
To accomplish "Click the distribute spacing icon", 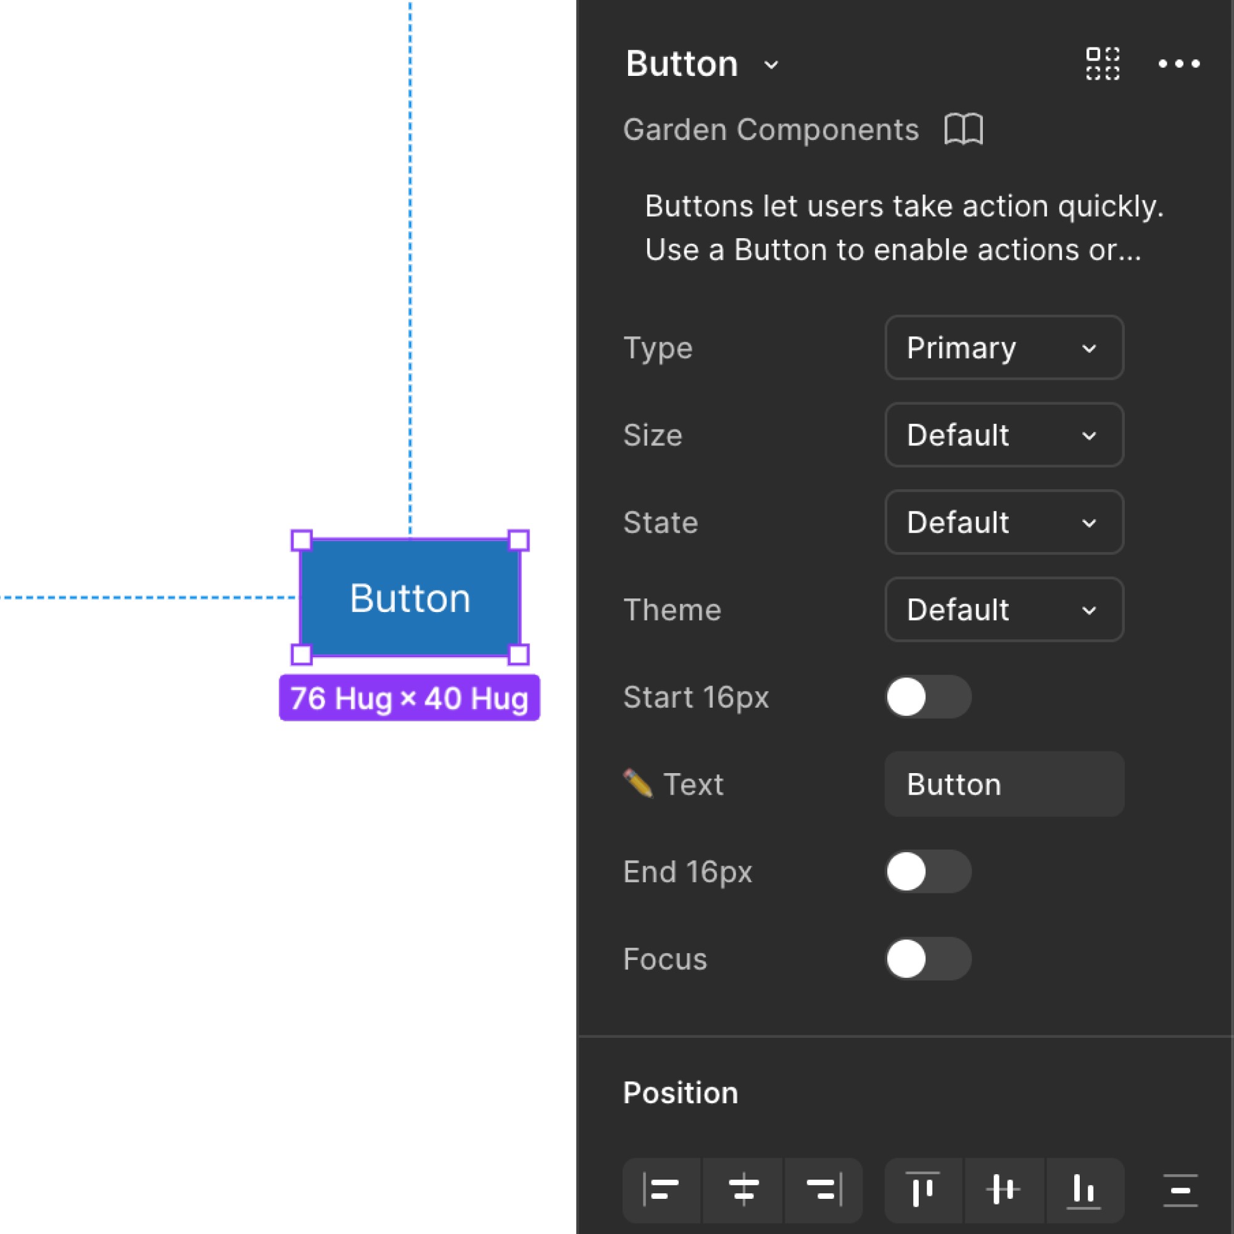I will 1180,1190.
